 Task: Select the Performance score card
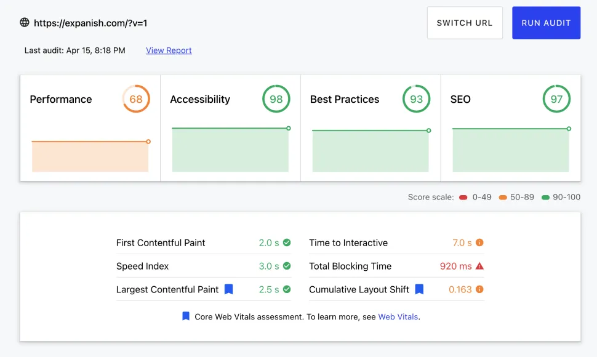pyautogui.click(x=90, y=128)
